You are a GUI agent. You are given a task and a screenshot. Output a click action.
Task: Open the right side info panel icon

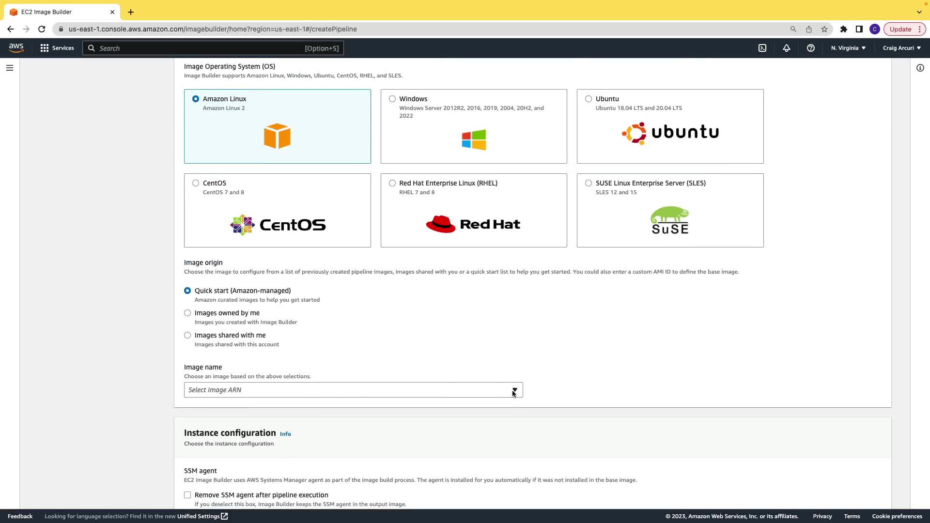click(x=920, y=68)
